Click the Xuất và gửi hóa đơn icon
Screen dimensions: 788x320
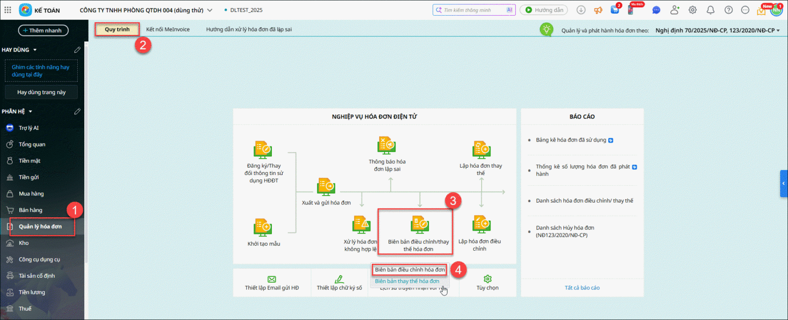pyautogui.click(x=326, y=187)
